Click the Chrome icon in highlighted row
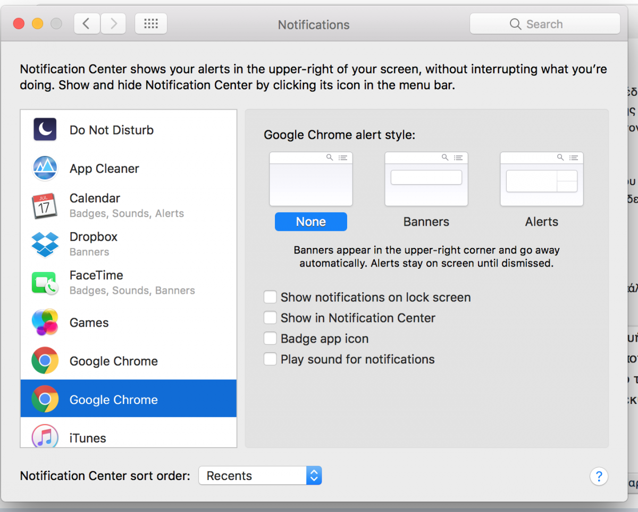Viewport: 638px width, 512px height. pyautogui.click(x=45, y=399)
